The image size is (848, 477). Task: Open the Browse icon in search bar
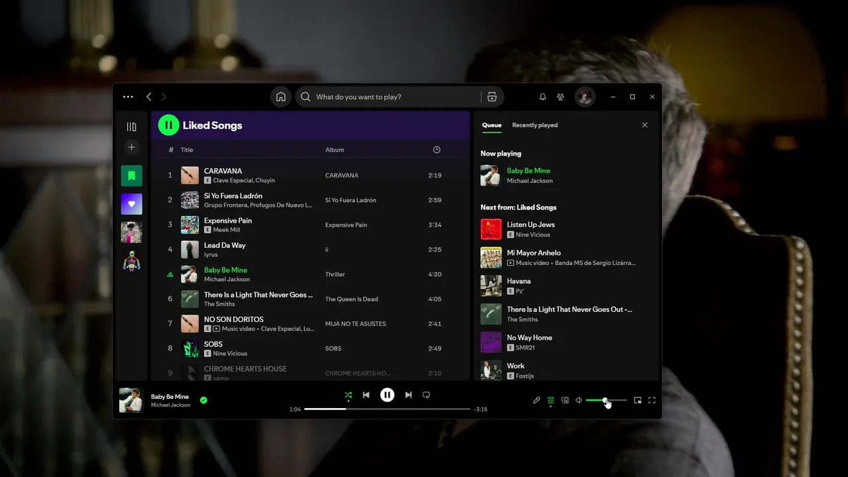pos(492,97)
